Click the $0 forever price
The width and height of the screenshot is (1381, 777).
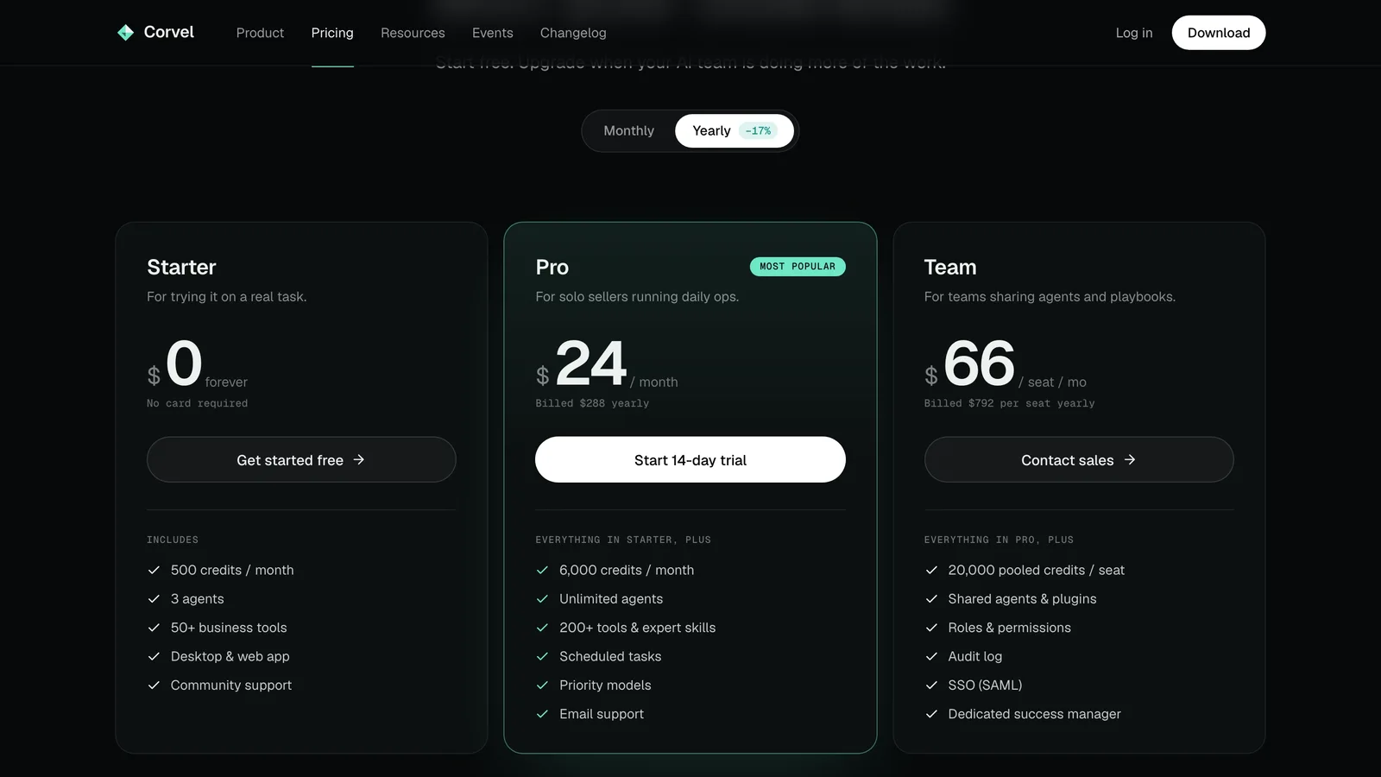[197, 364]
